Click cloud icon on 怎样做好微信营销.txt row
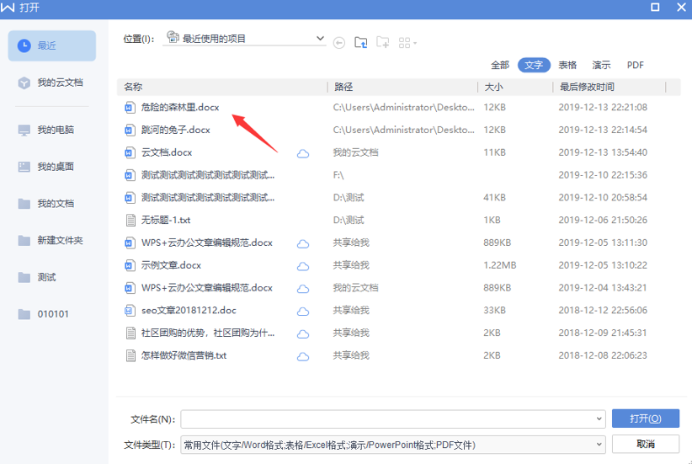Screen dimensions: 692x464 click(x=303, y=356)
